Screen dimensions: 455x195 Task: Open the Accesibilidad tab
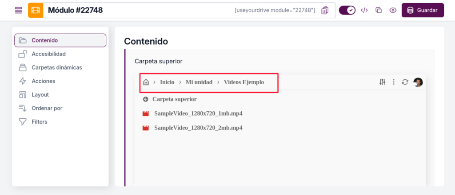coord(60,54)
